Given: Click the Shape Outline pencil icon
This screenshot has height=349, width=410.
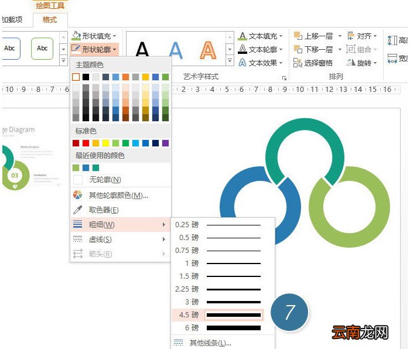Looking at the screenshot, I should coord(76,49).
